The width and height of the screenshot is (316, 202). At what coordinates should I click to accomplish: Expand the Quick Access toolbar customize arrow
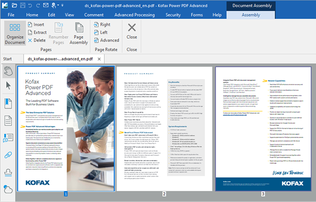(x=63, y=5)
